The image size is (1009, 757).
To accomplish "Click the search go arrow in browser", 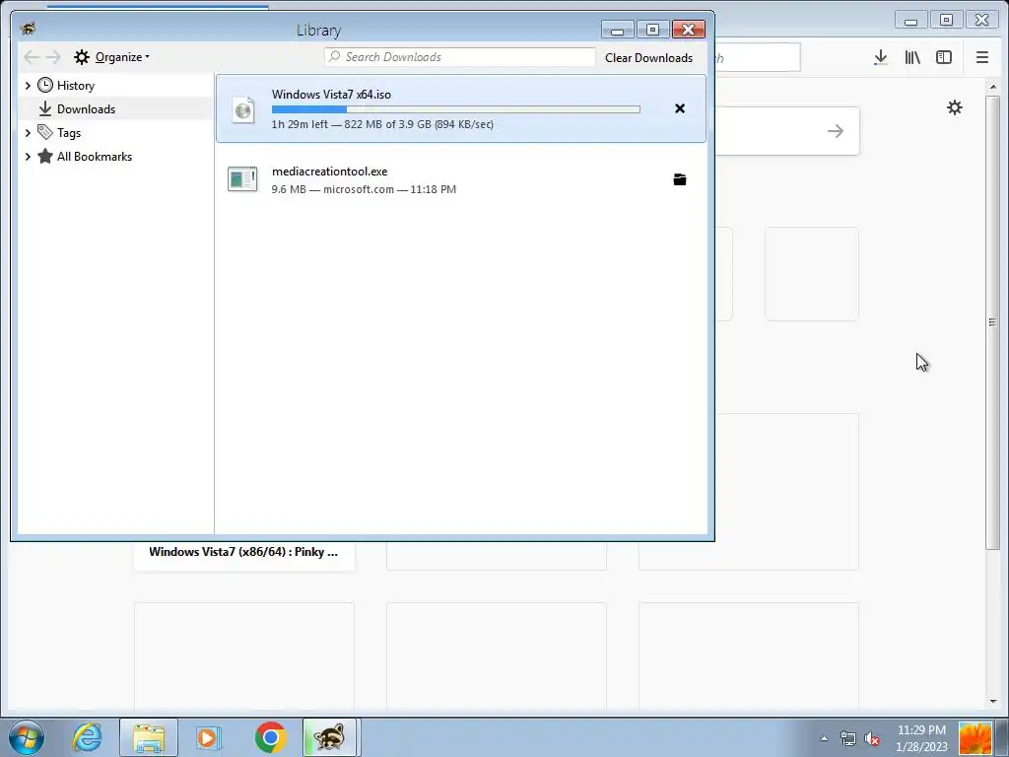I will coord(836,131).
